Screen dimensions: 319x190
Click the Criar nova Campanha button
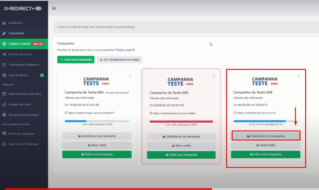[x=76, y=60]
